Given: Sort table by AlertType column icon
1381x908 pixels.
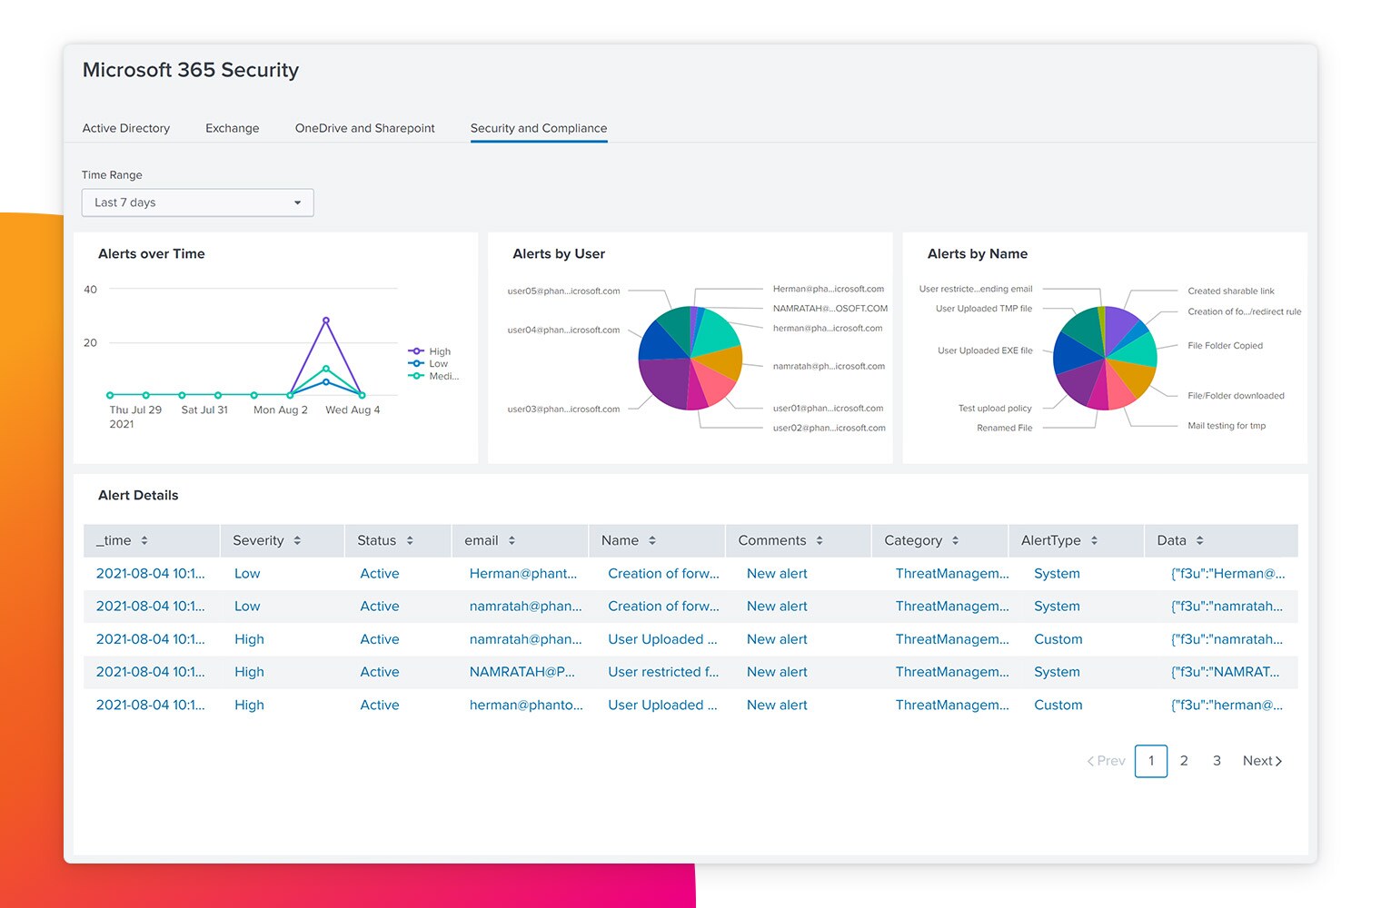Looking at the screenshot, I should (x=1094, y=540).
